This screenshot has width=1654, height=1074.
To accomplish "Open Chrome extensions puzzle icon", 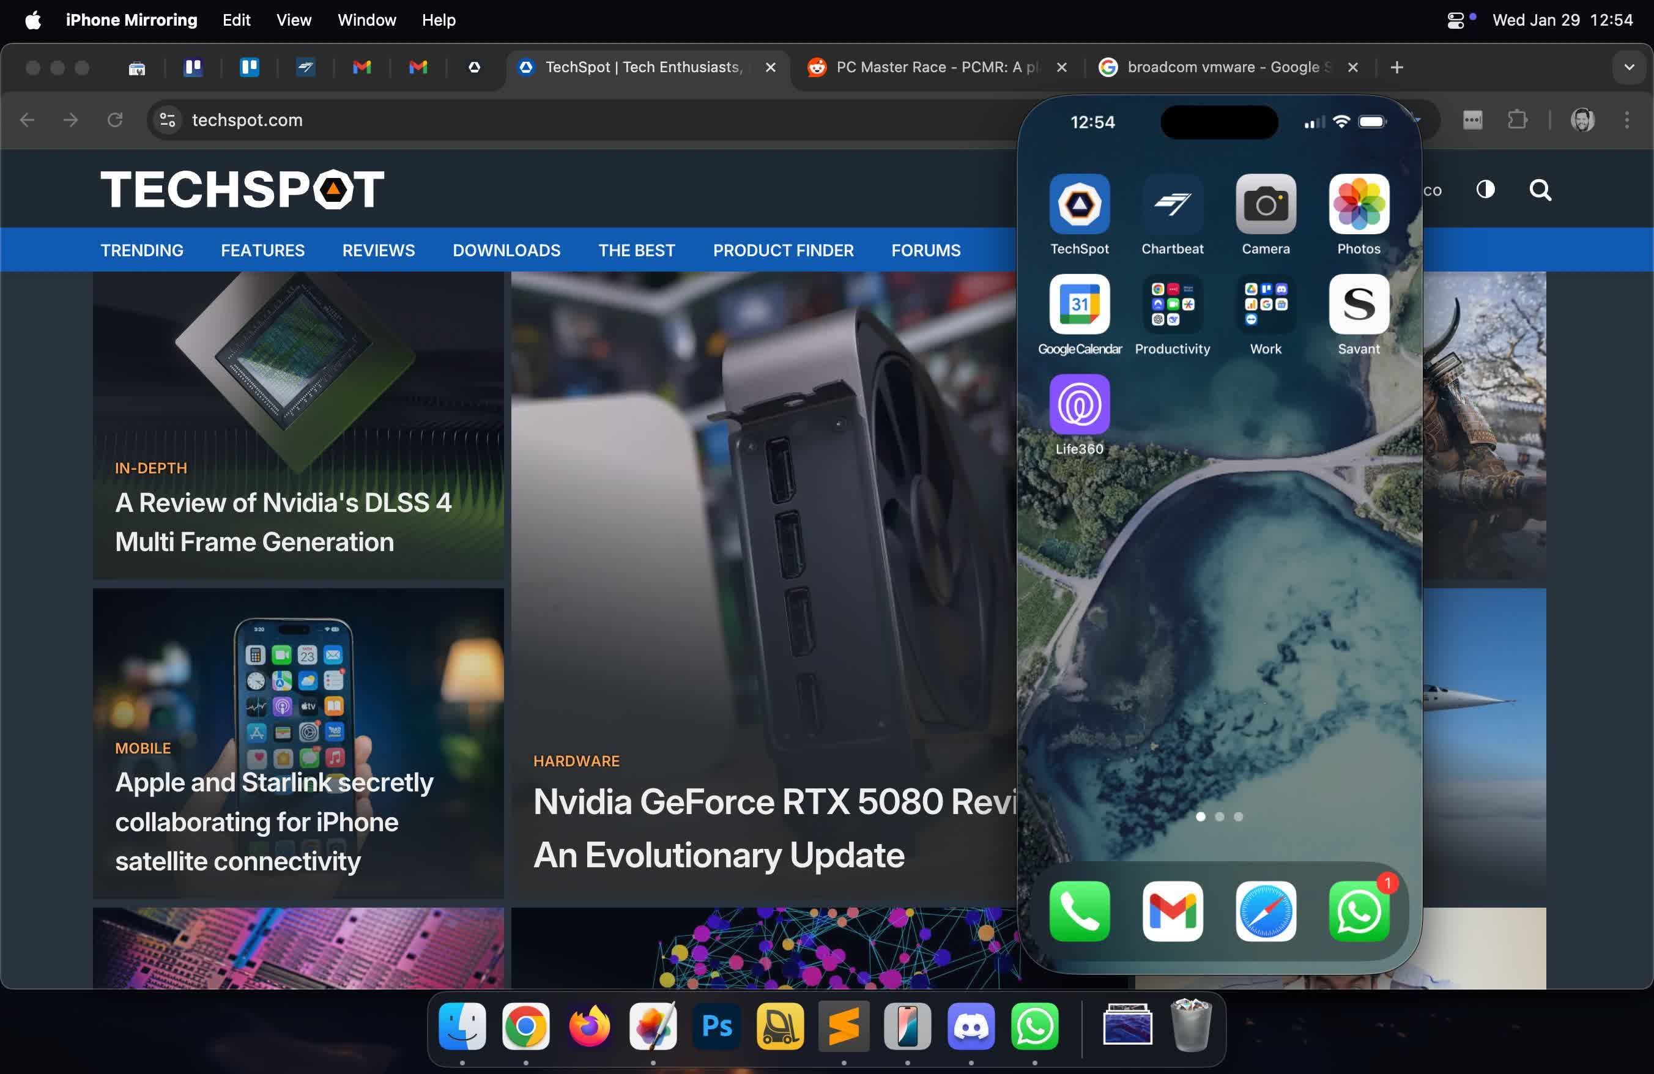I will (x=1517, y=120).
